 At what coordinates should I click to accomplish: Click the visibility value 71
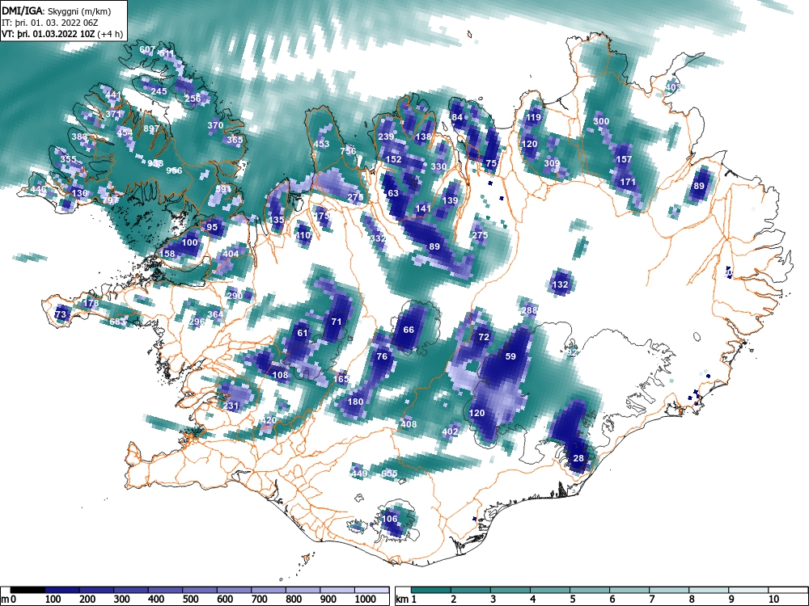pos(336,322)
